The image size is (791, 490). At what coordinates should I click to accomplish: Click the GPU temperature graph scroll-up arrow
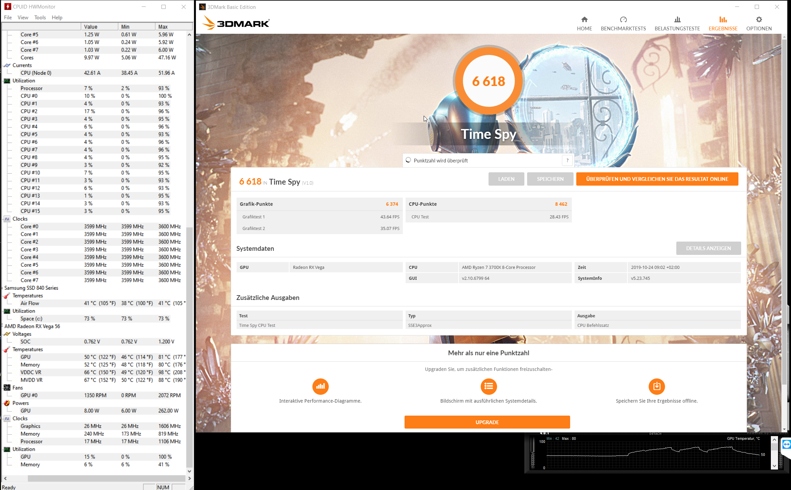coord(774,440)
